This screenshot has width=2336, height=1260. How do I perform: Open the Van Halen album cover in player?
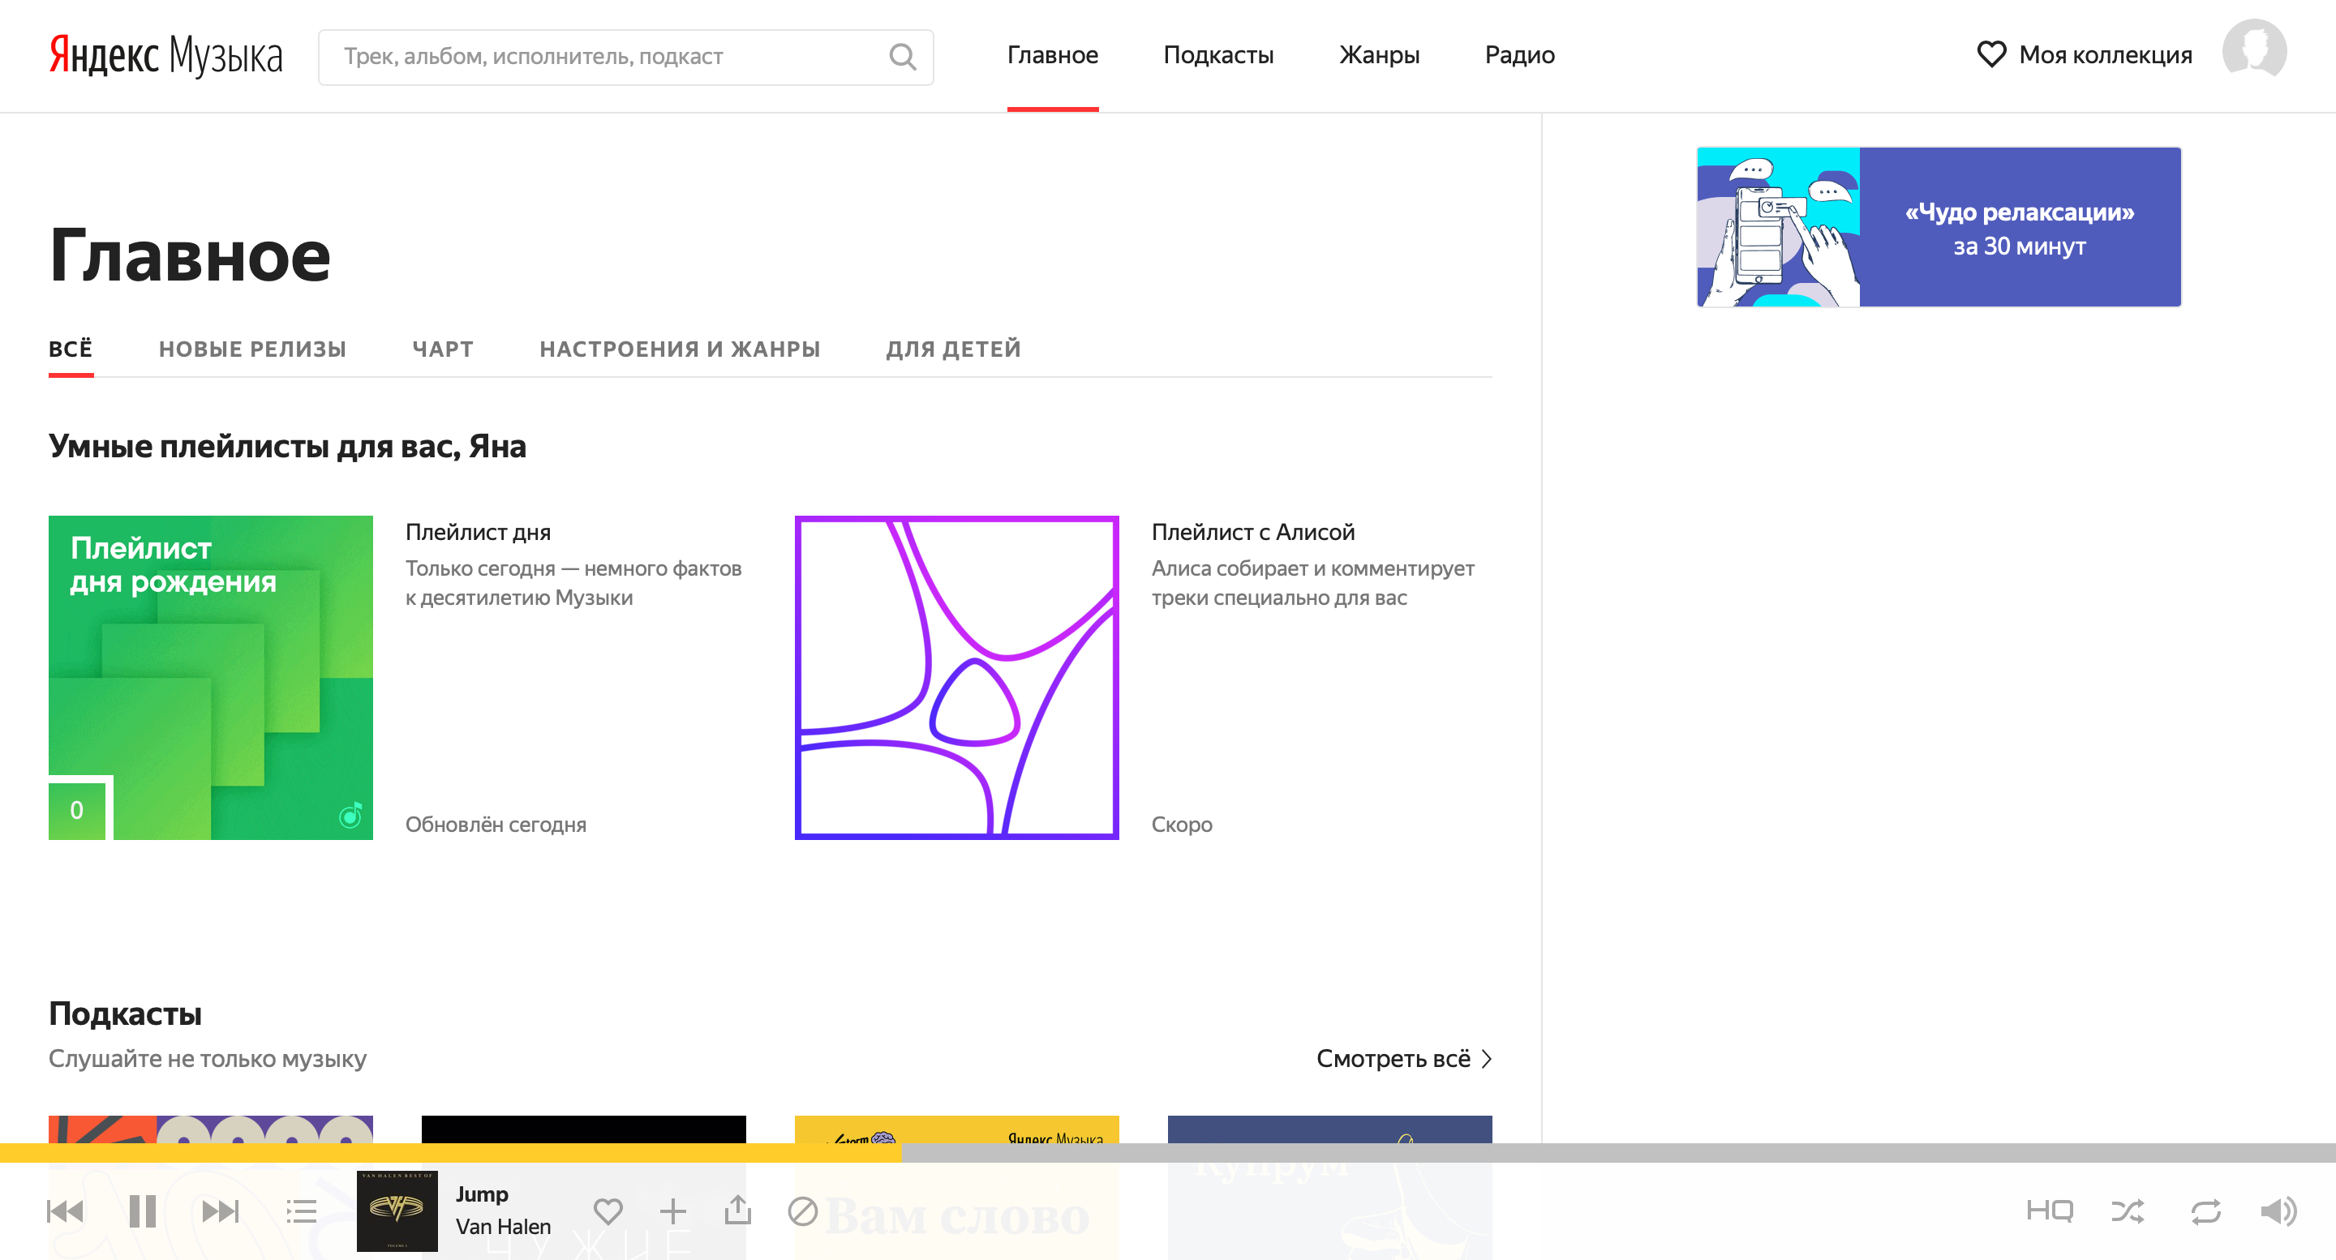[397, 1211]
